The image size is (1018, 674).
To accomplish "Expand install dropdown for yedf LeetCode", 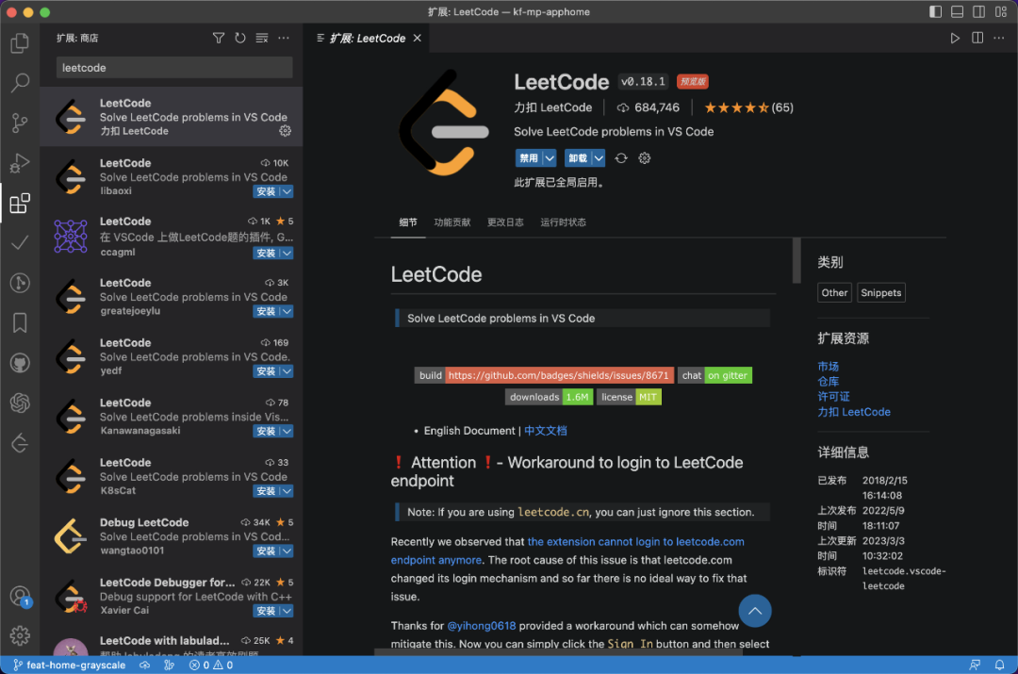I will (x=287, y=371).
